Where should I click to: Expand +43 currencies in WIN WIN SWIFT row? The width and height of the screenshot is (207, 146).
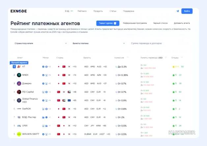[108, 134]
